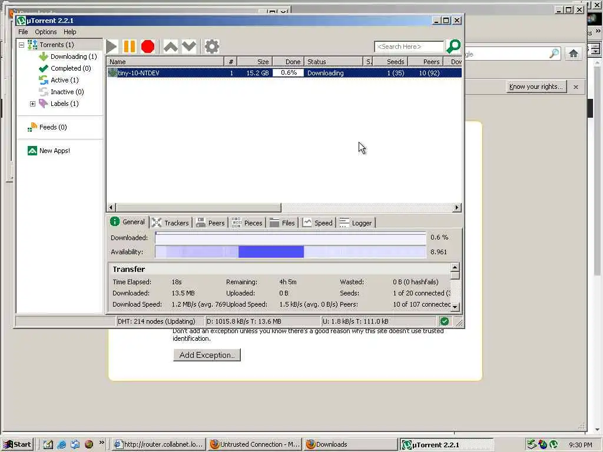The width and height of the screenshot is (603, 452).
Task: Switch to the Logger tab
Action: point(356,223)
